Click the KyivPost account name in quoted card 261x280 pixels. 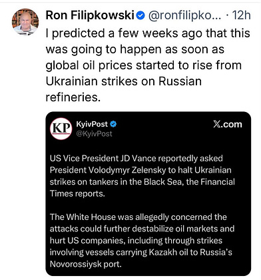(92, 124)
